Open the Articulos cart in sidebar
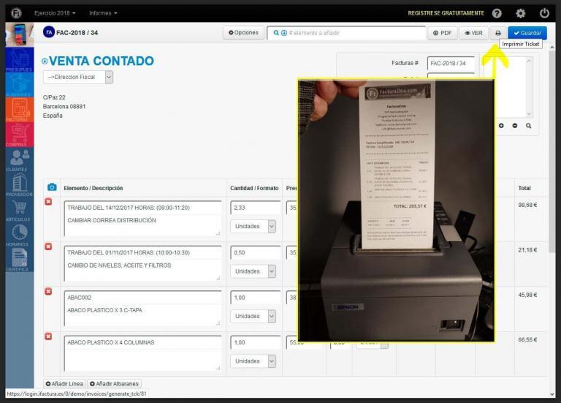This screenshot has width=561, height=403. click(x=20, y=210)
